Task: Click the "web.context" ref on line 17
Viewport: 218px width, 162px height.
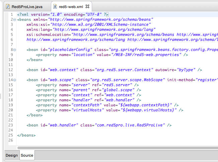Action: pos(119,95)
